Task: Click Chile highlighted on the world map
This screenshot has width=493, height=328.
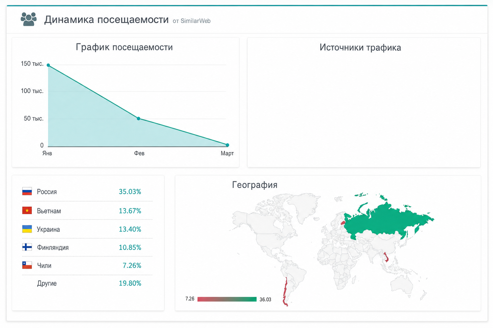Action: 285,292
